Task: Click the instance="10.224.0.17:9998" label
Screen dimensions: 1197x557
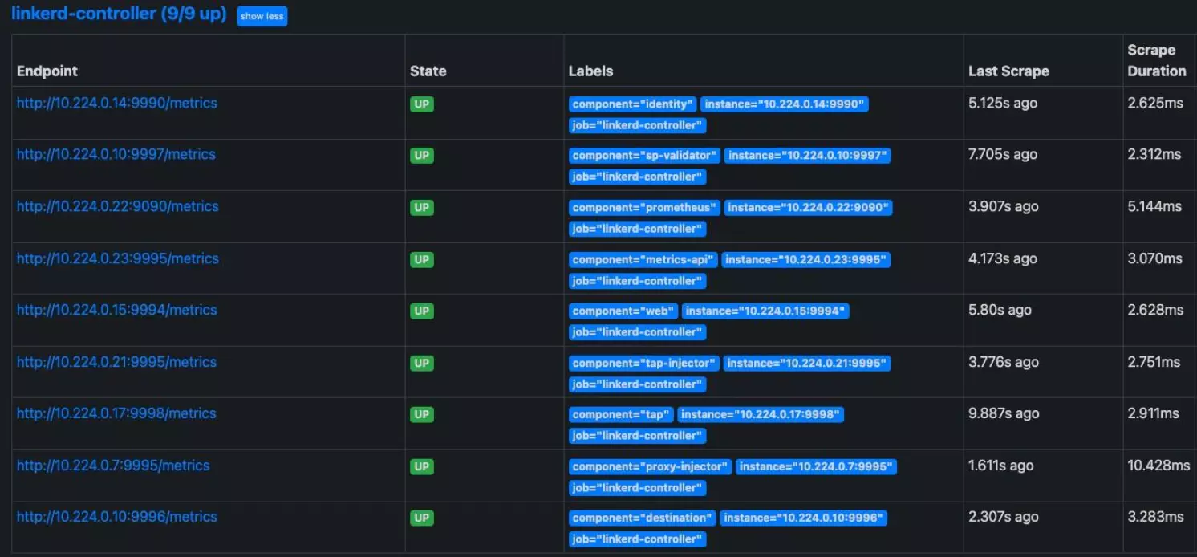Action: [x=761, y=415]
